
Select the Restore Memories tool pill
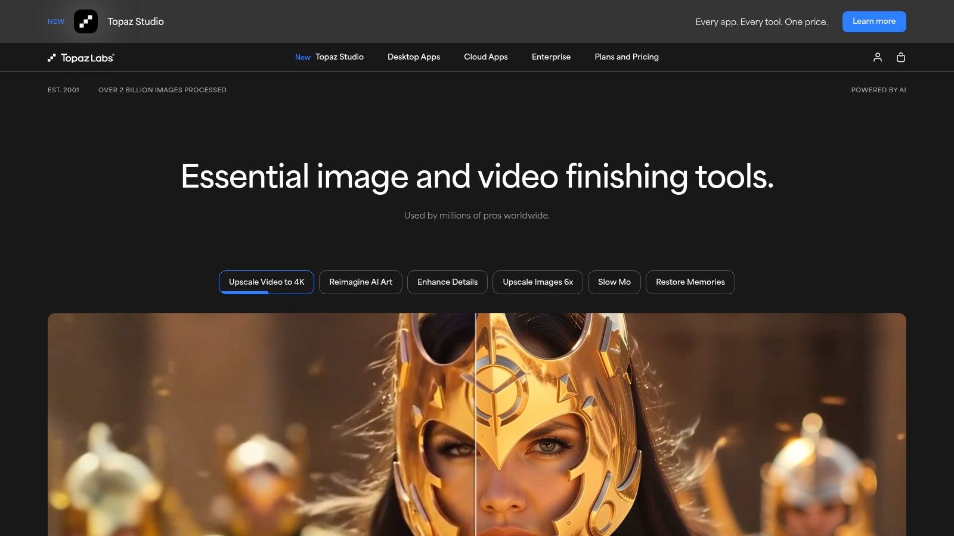[690, 282]
